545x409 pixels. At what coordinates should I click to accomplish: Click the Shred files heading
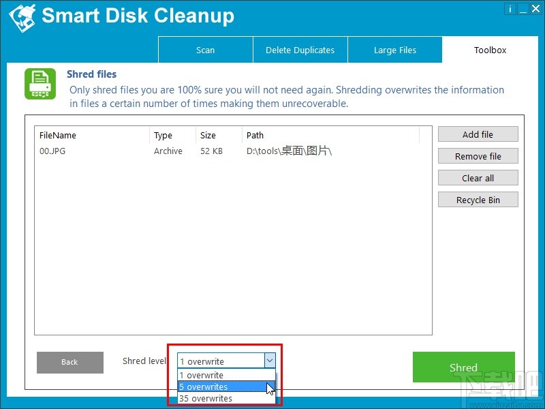[92, 74]
